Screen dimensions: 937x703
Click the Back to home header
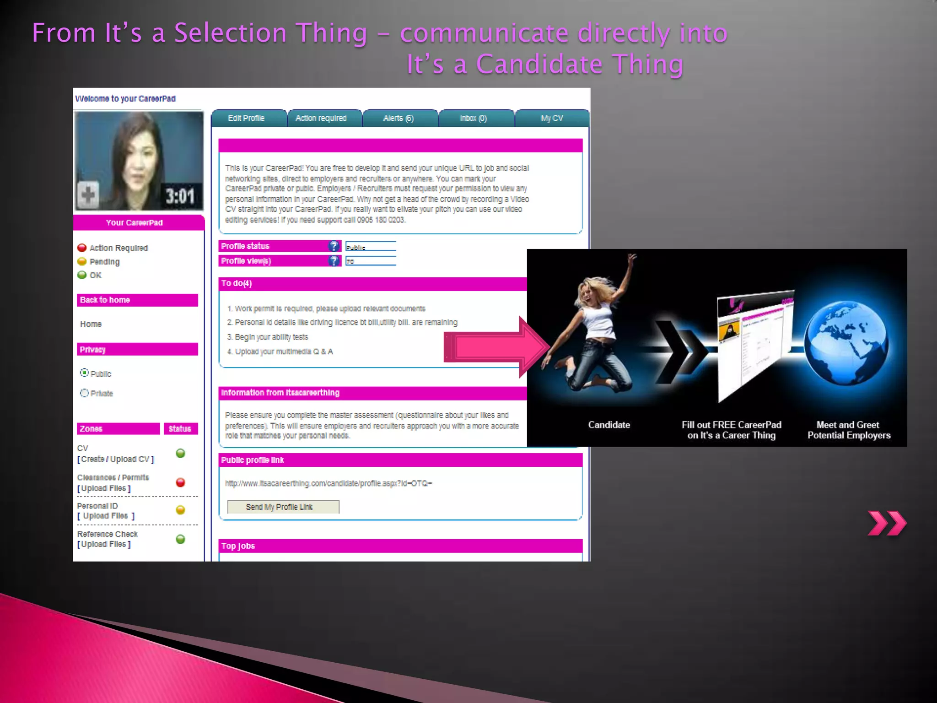(x=137, y=300)
